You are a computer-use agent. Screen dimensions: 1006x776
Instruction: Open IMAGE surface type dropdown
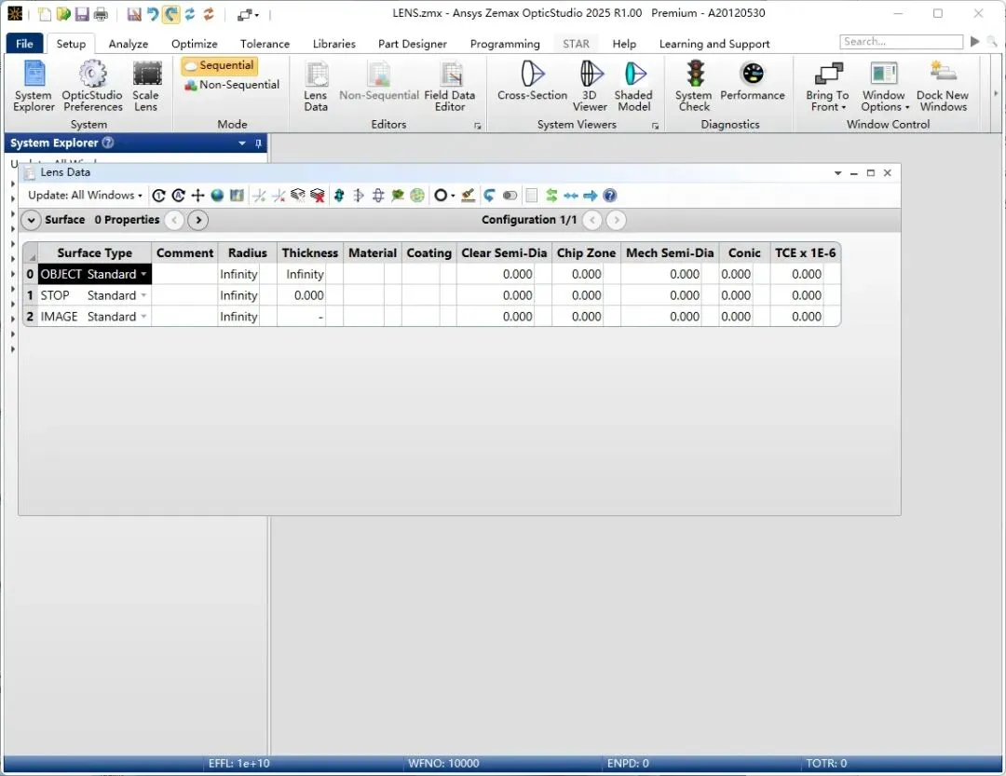pyautogui.click(x=143, y=317)
